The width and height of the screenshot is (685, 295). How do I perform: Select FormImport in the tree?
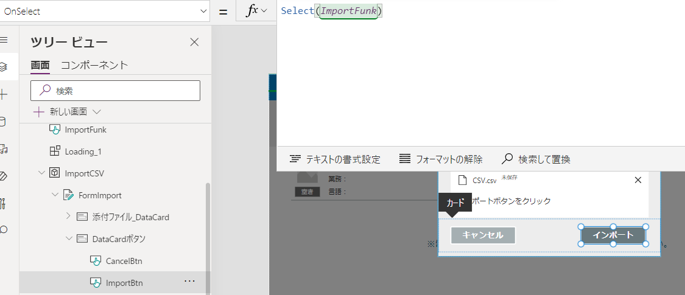100,195
